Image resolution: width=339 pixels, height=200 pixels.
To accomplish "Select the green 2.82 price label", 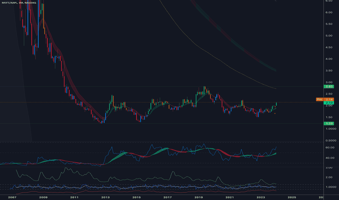I will click(x=328, y=87).
